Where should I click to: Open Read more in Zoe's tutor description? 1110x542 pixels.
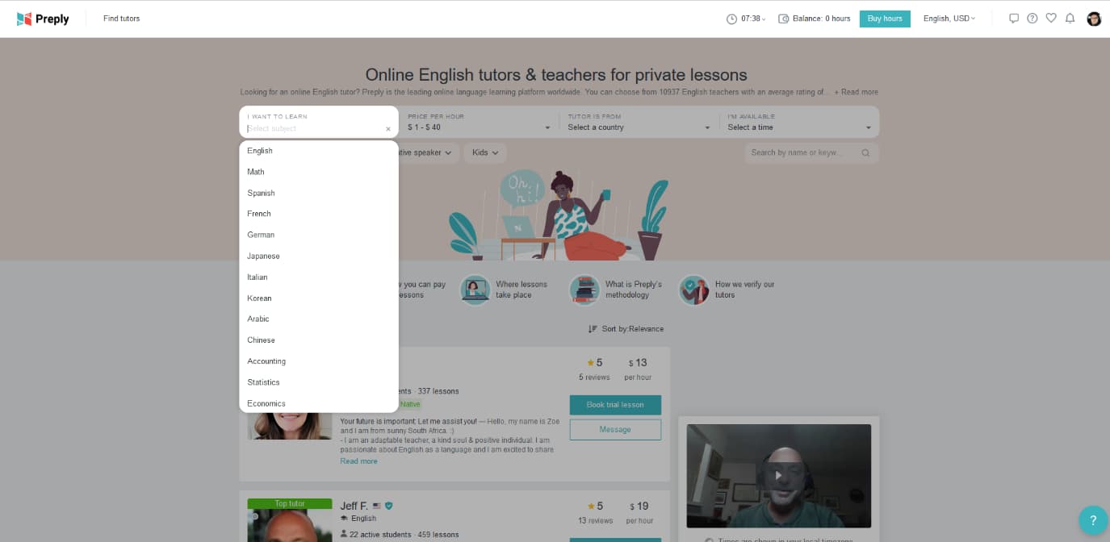[358, 461]
